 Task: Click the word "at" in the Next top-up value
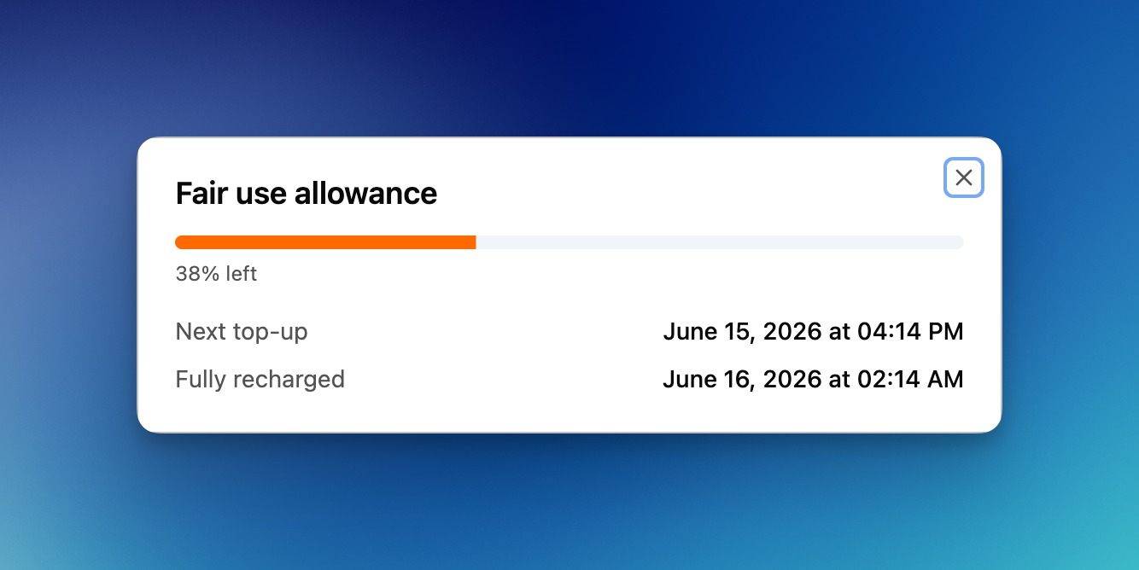tap(839, 332)
